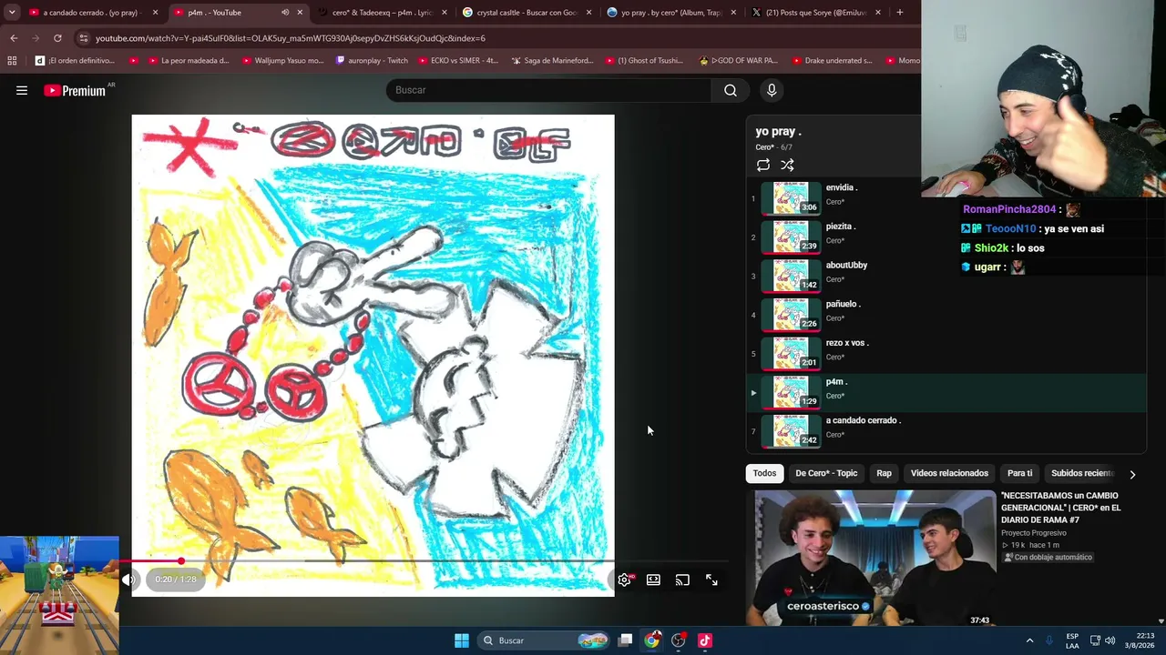Open the Proyecto Progresivo channel
The height and width of the screenshot is (655, 1166).
1033,533
